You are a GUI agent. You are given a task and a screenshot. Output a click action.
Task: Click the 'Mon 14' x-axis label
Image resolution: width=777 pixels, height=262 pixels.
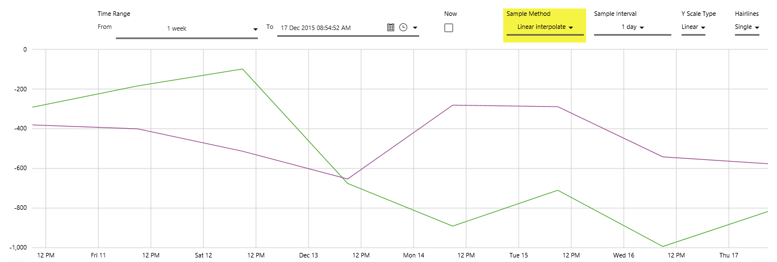[x=413, y=255]
